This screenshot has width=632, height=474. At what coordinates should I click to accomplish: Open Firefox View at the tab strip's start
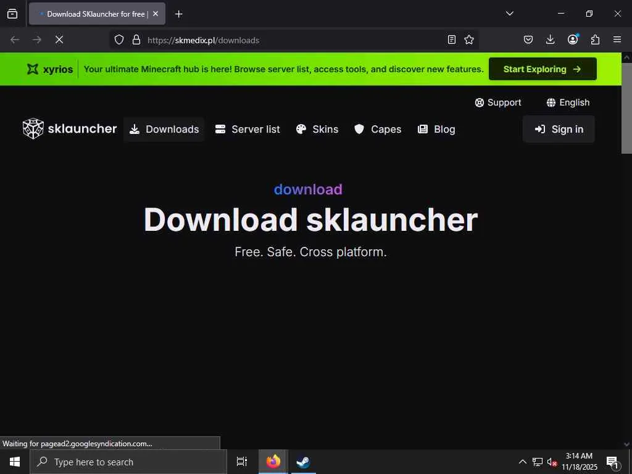point(12,14)
